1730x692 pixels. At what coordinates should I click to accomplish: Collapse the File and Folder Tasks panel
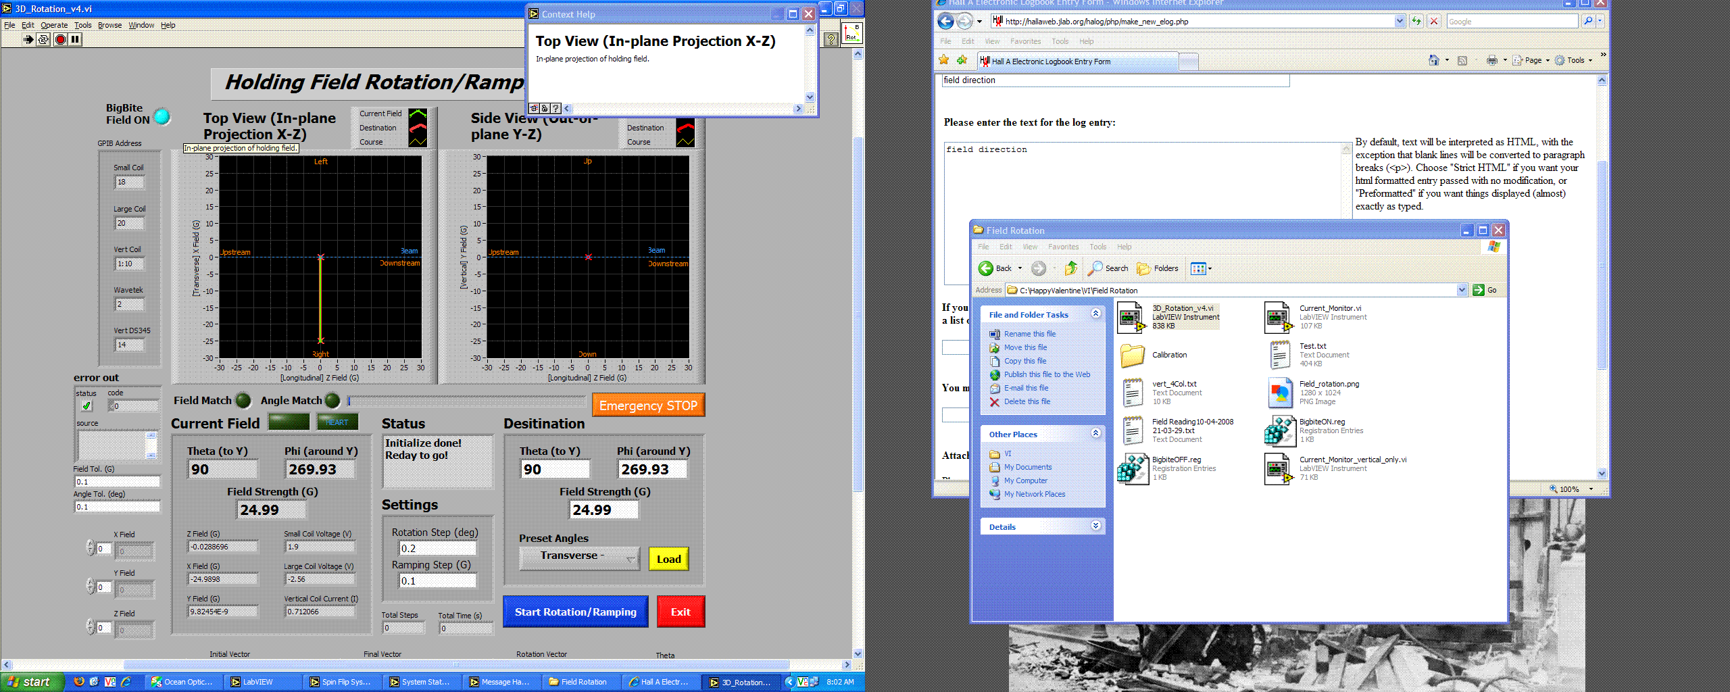[1095, 314]
